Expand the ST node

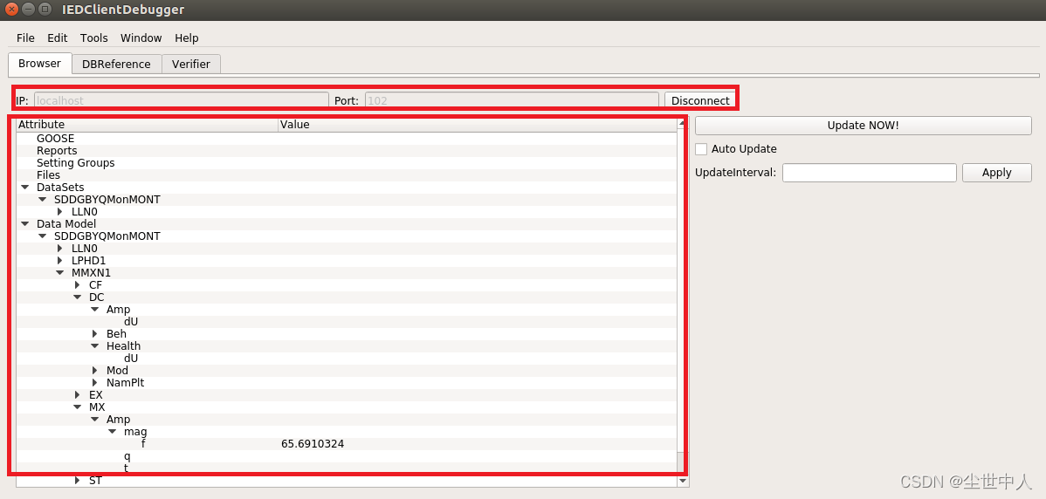(78, 480)
